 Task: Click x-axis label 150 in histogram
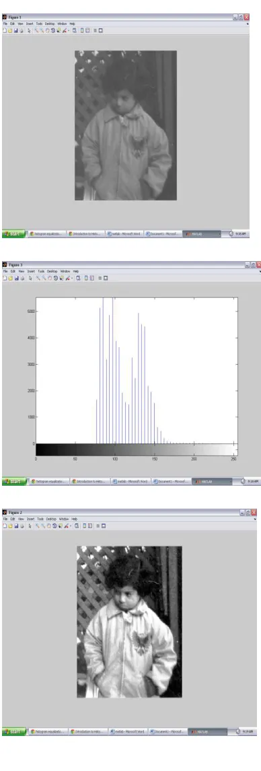(154, 459)
